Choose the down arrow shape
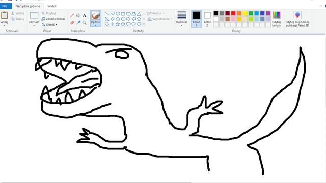 107,24
